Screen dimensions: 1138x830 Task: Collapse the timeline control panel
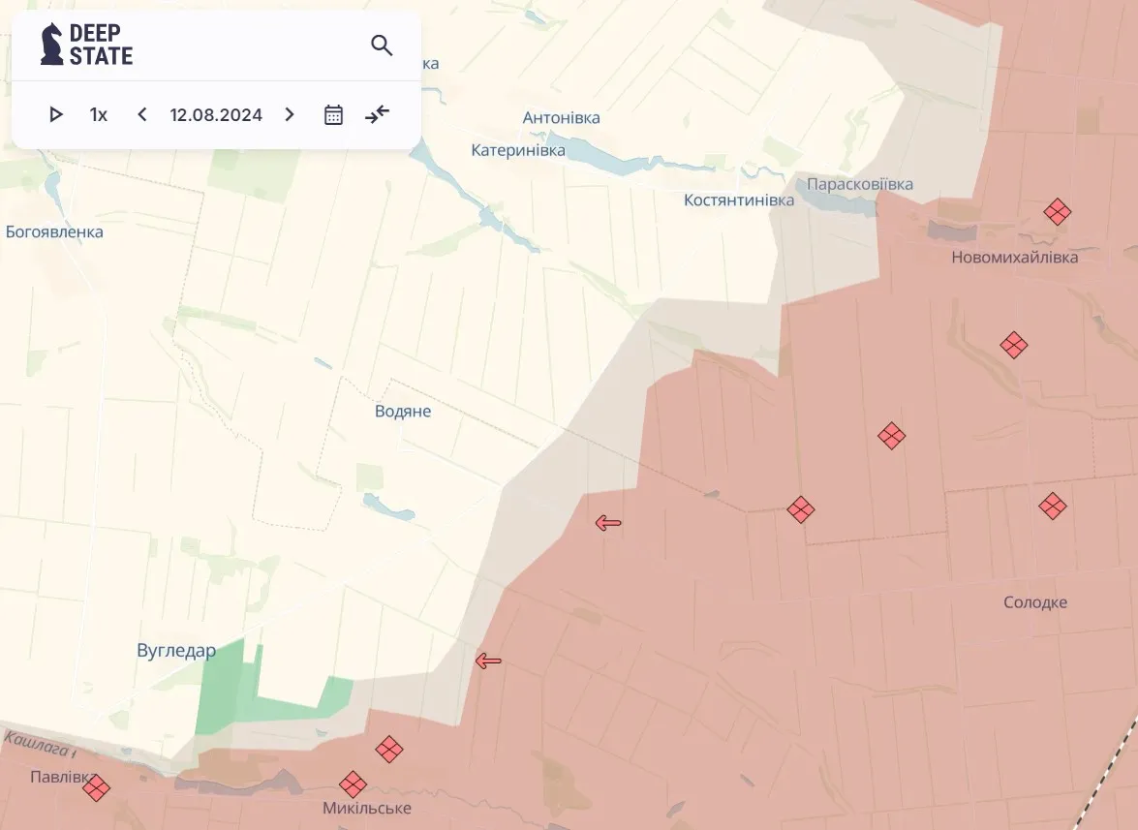click(377, 114)
